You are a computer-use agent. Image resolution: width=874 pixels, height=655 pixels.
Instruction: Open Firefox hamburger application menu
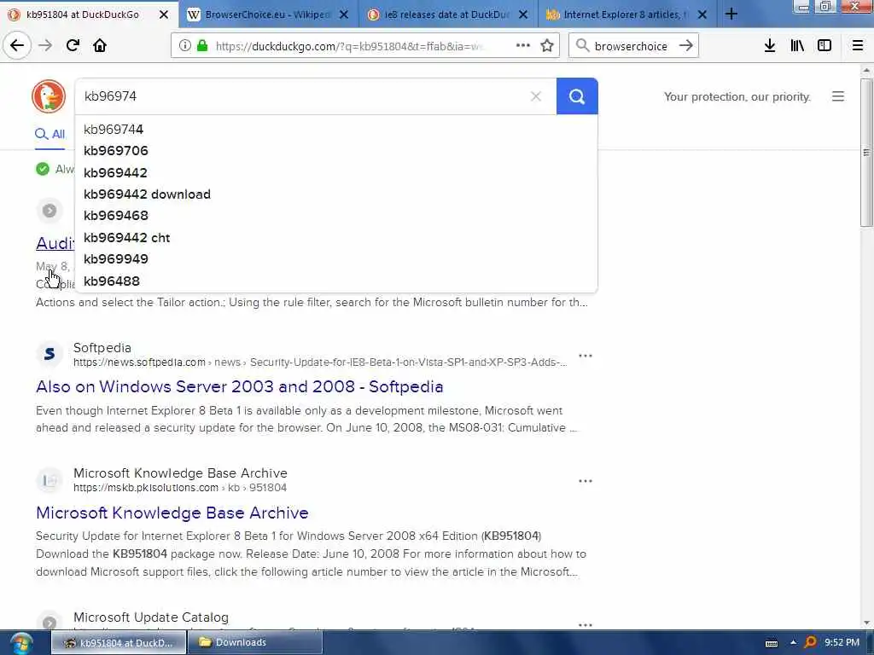pyautogui.click(x=858, y=46)
